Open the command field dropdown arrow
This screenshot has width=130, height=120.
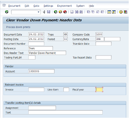tap(38, 12)
